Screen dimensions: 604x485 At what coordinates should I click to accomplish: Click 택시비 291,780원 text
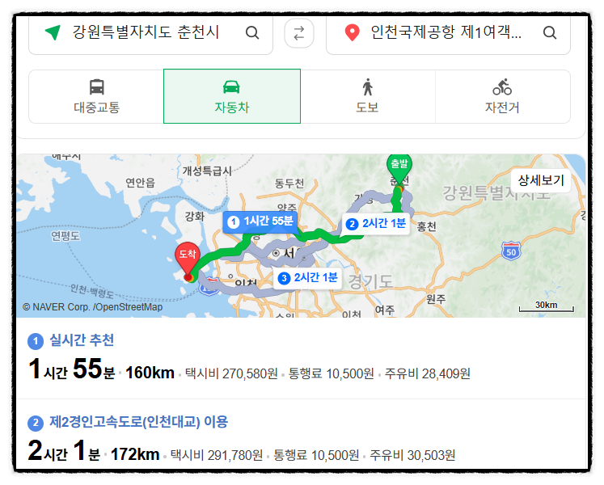(217, 455)
